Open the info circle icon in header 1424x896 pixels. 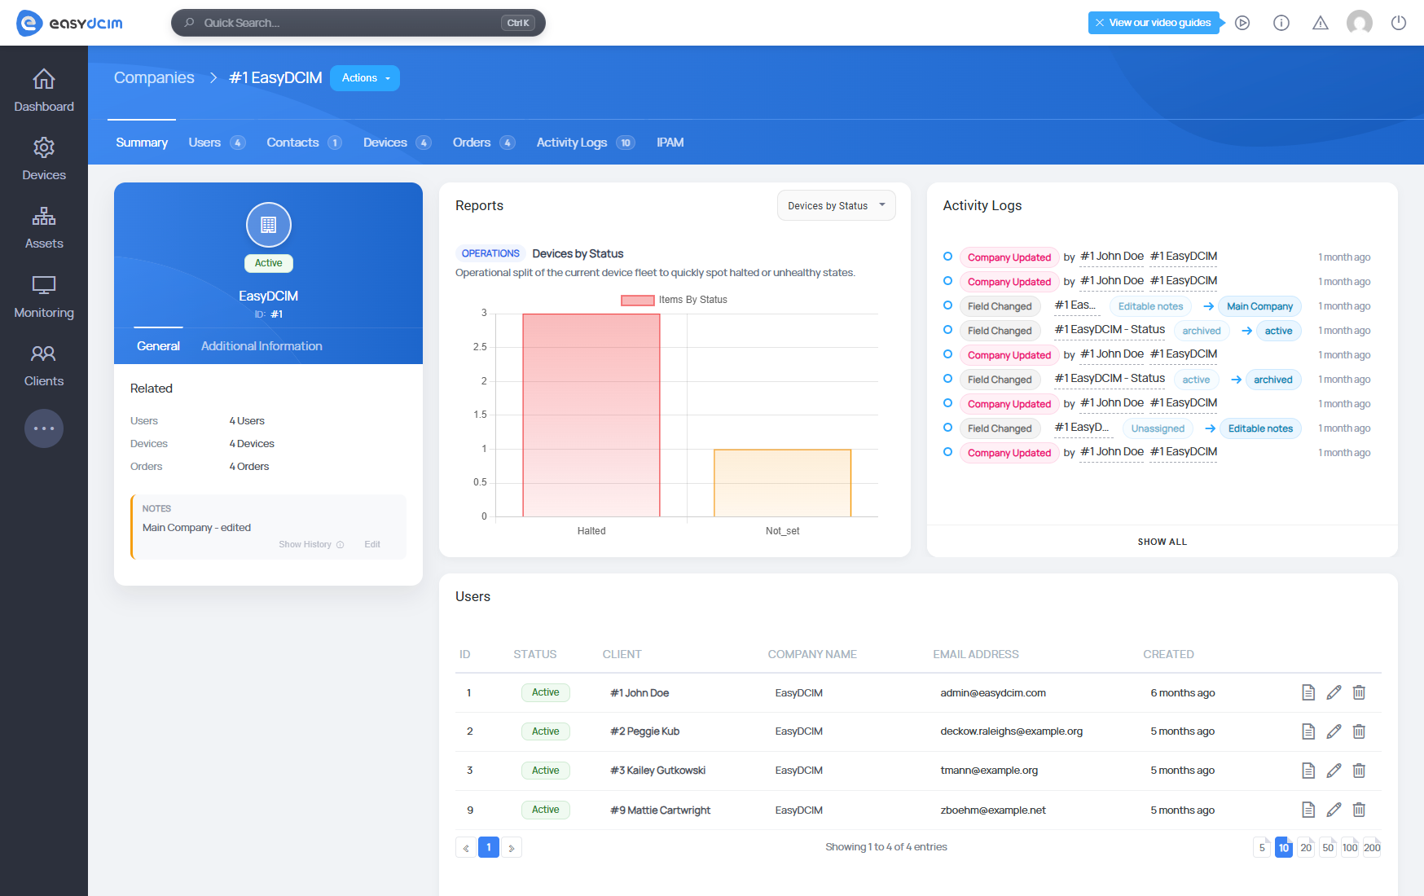(1281, 23)
